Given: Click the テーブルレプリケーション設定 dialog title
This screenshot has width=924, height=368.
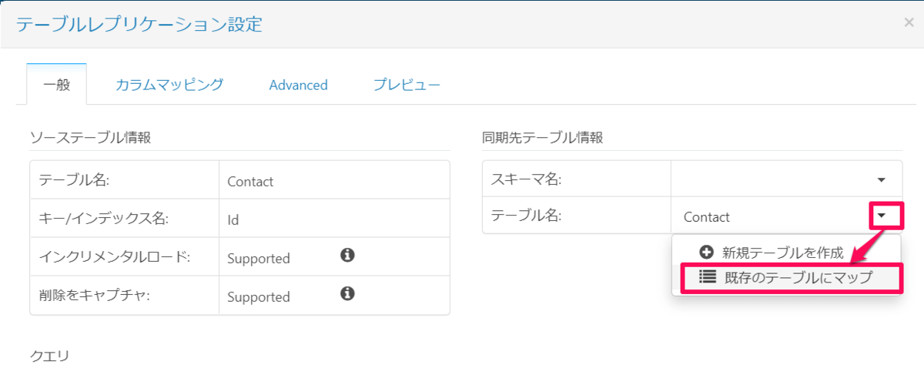Looking at the screenshot, I should [139, 25].
